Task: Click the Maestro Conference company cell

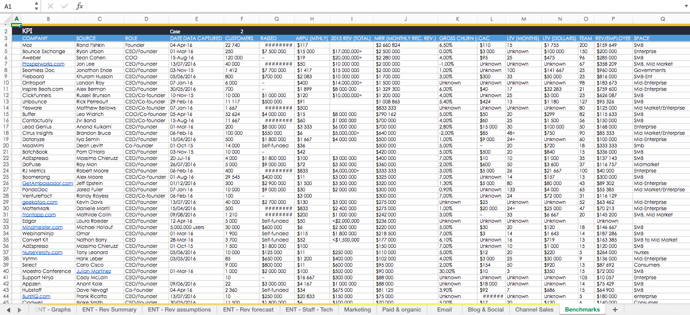Action: pos(48,271)
